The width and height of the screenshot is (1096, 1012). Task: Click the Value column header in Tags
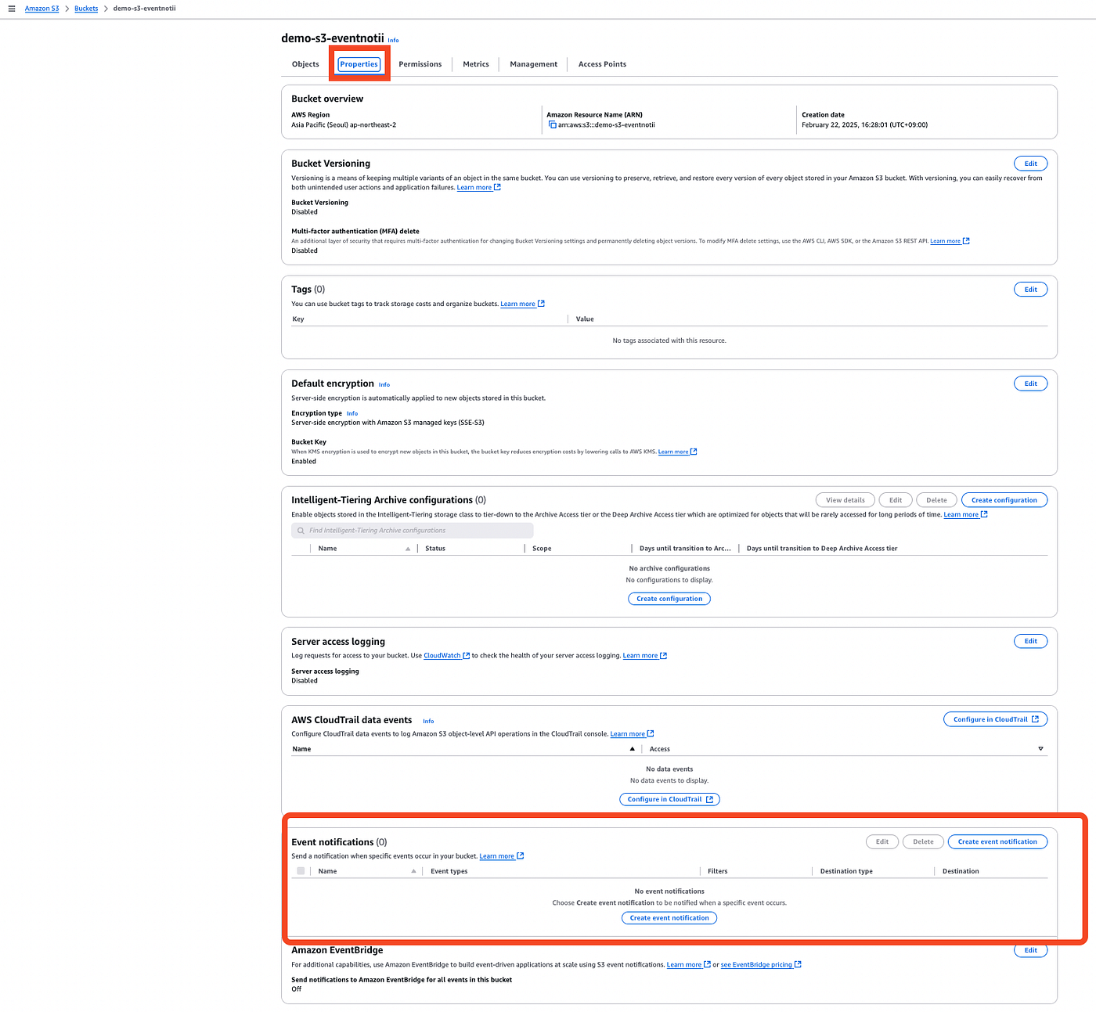[585, 319]
